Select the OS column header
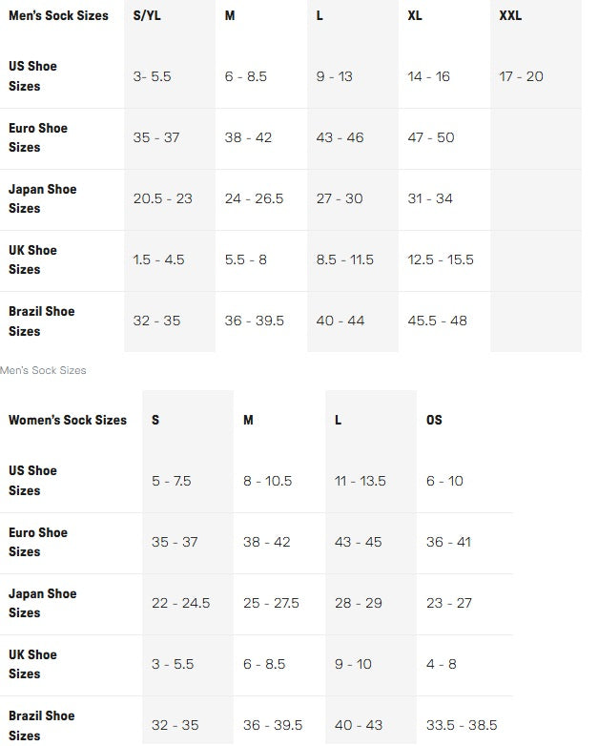This screenshot has width=598, height=746. pos(434,420)
